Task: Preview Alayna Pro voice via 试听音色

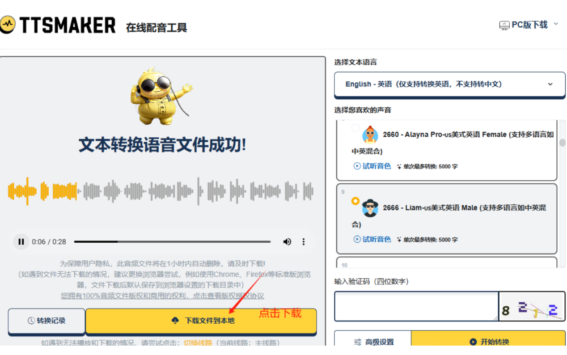Action: pos(372,166)
